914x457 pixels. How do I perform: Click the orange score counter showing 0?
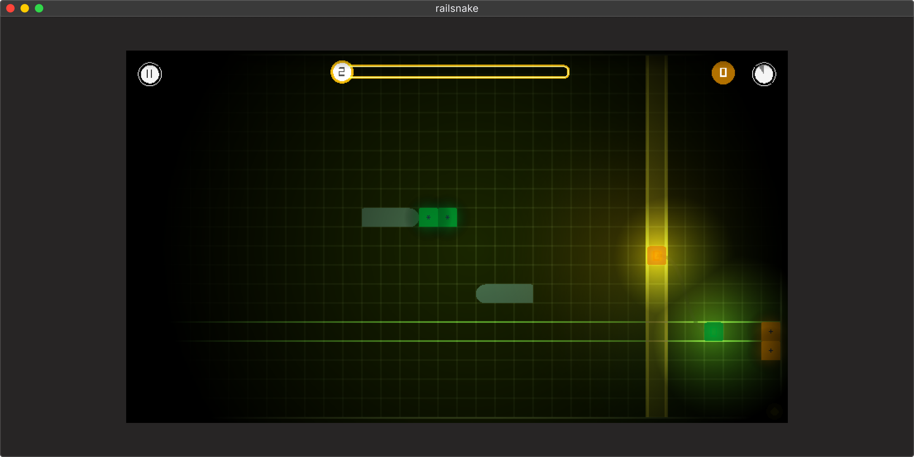point(723,73)
